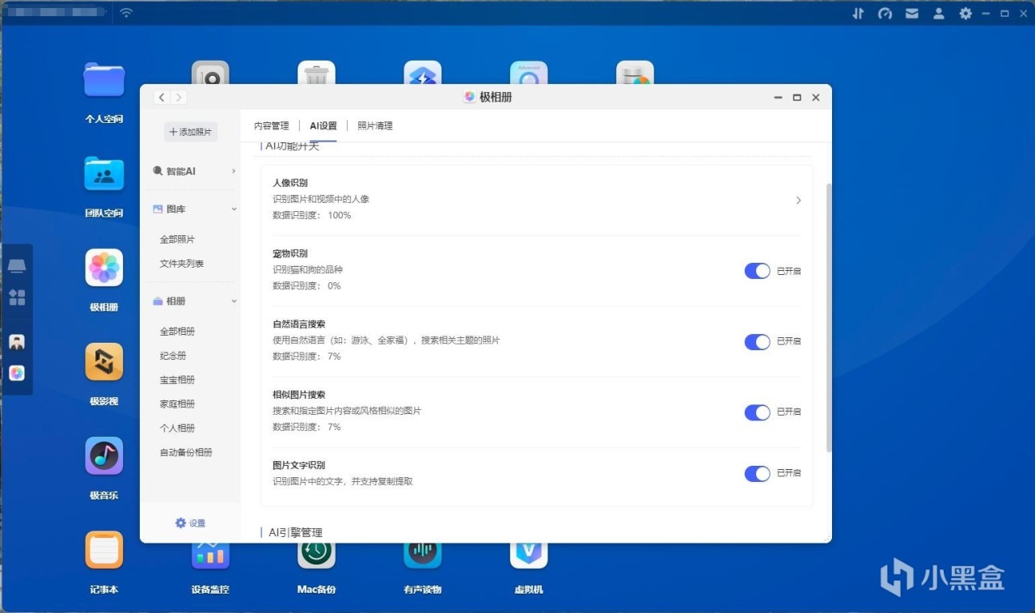The width and height of the screenshot is (1035, 613).
Task: Open the 虚拟机 desktop app
Action: pyautogui.click(x=529, y=555)
